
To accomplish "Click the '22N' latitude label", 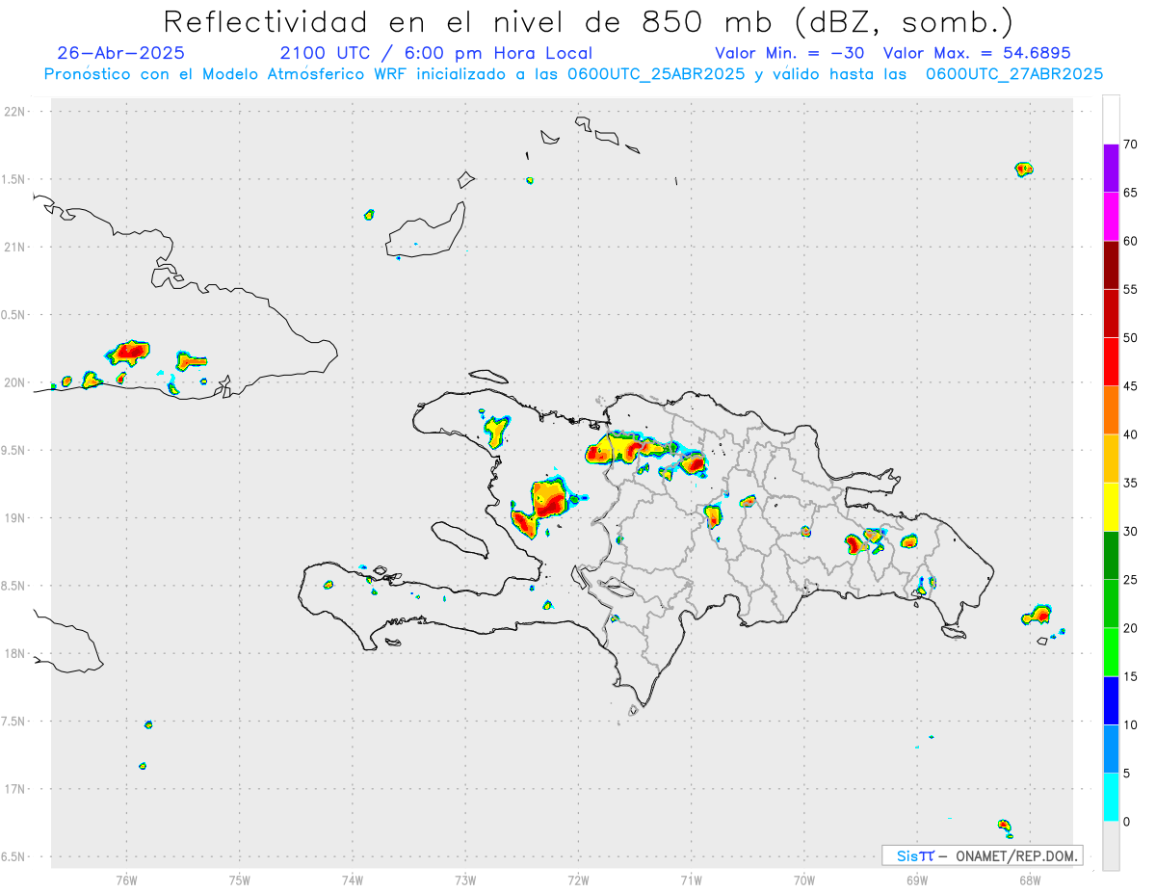I will click(16, 112).
